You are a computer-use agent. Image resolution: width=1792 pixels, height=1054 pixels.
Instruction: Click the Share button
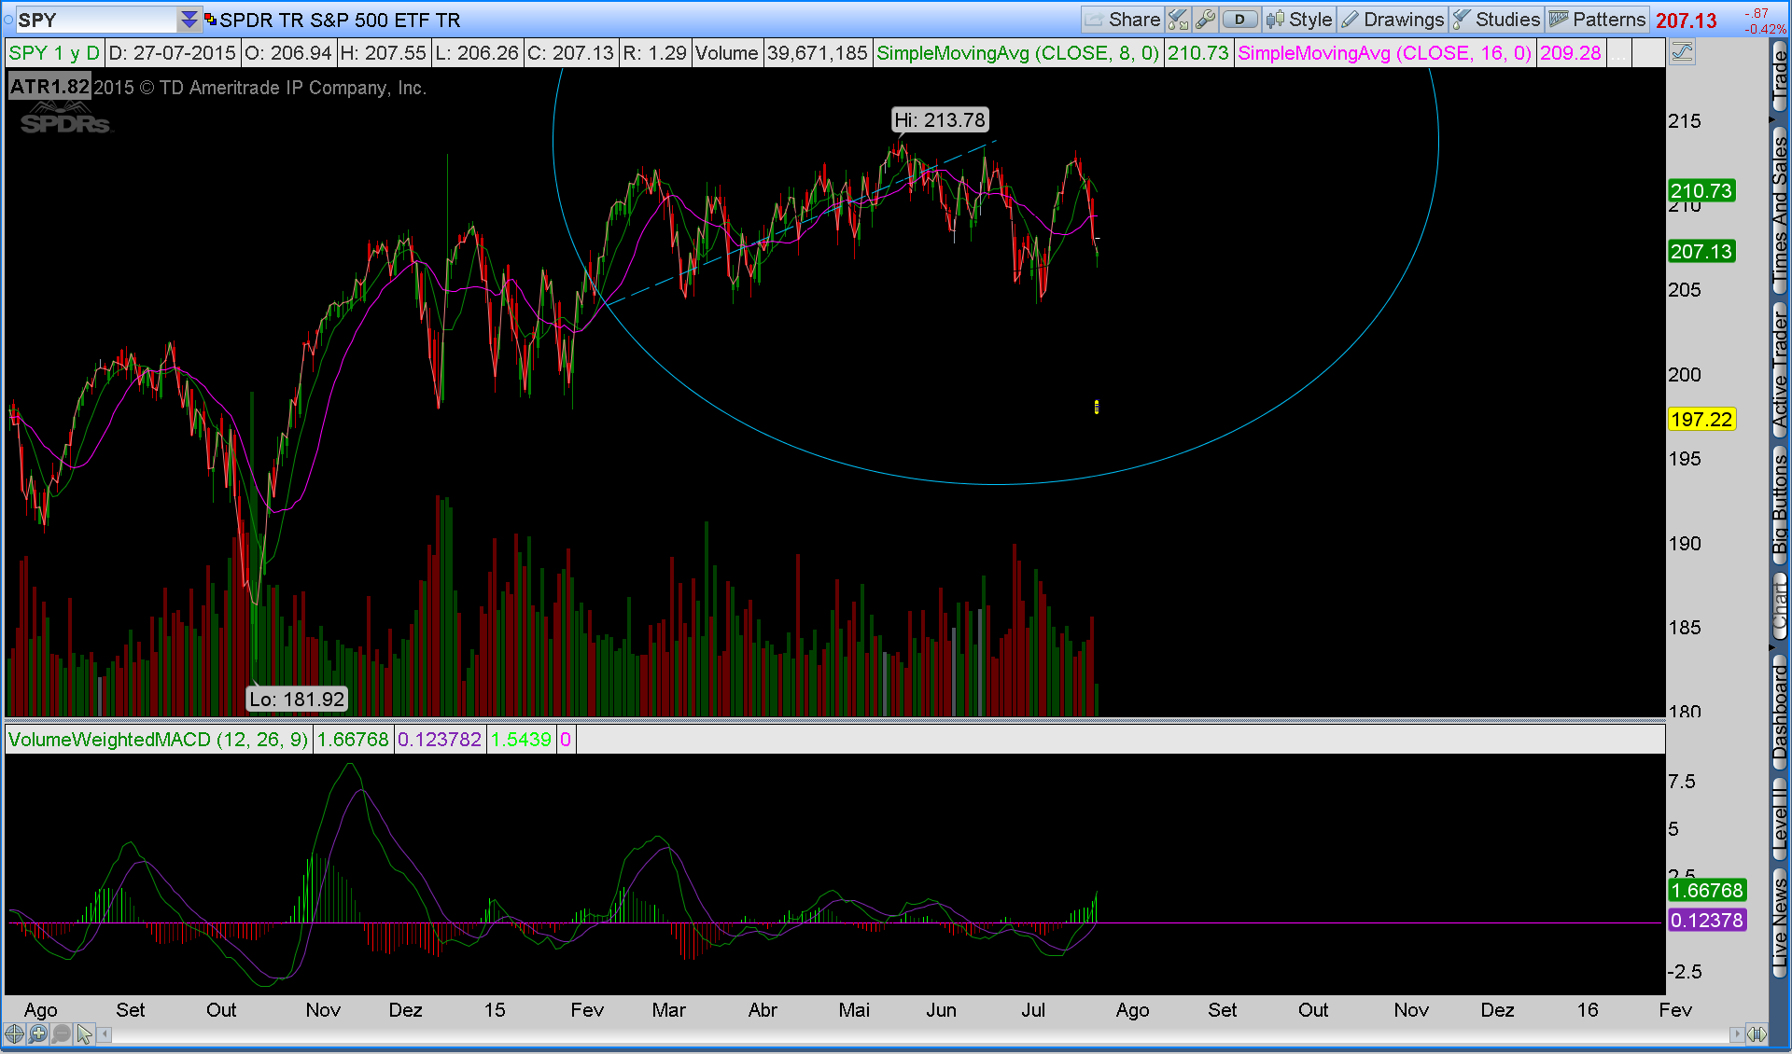[1123, 20]
